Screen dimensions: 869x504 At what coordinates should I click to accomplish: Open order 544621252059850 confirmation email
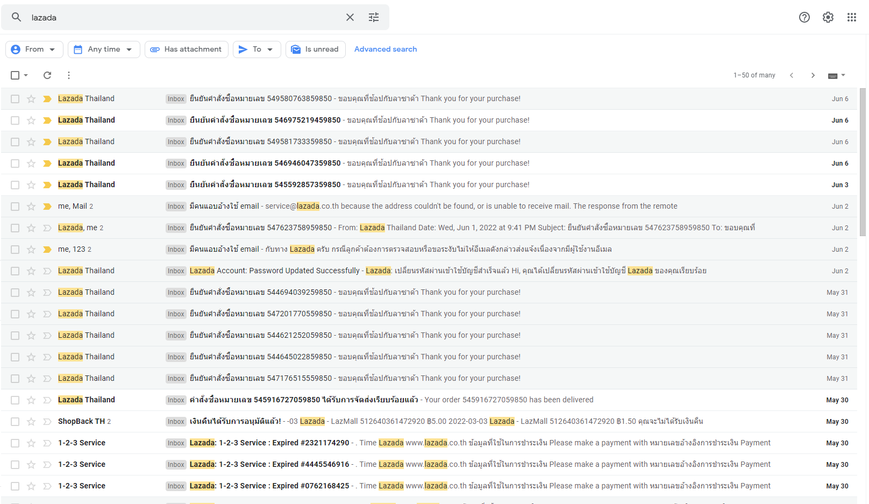coord(429,336)
